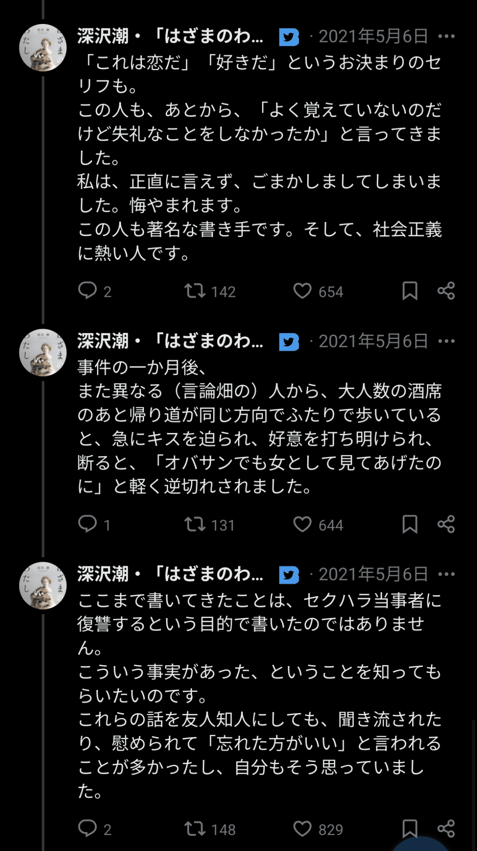Boost the post with 131 reposts
The width and height of the screenshot is (477, 851).
[195, 524]
